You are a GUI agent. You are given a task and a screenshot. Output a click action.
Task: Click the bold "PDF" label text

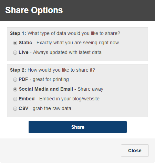click(x=23, y=79)
